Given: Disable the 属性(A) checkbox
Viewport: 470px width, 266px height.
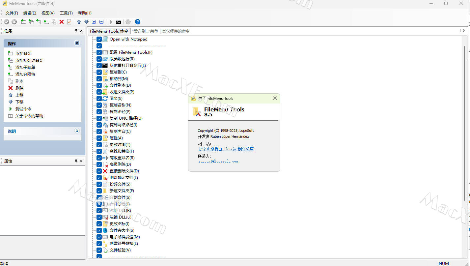Looking at the screenshot, I should point(99,138).
